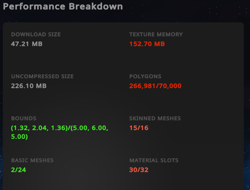Select the Basic Meshes label

[32, 160]
